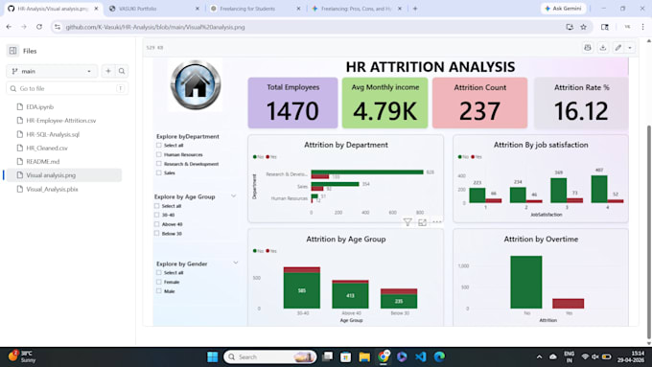Click the install app icon in address bar
Image resolution: width=652 pixels, height=367 pixels.
tap(570, 27)
